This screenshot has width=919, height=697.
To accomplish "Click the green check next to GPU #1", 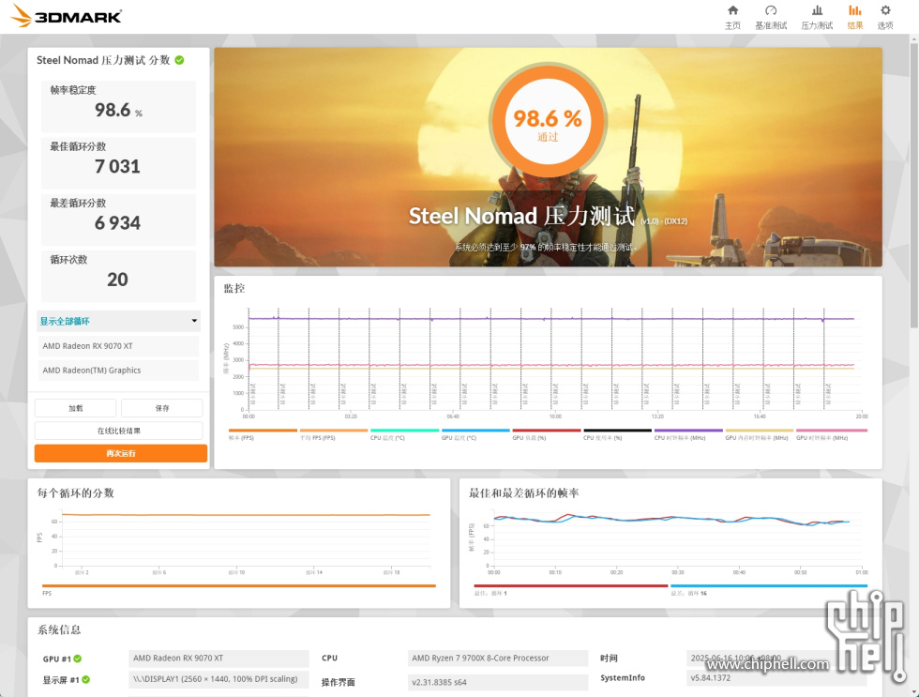I will click(78, 659).
